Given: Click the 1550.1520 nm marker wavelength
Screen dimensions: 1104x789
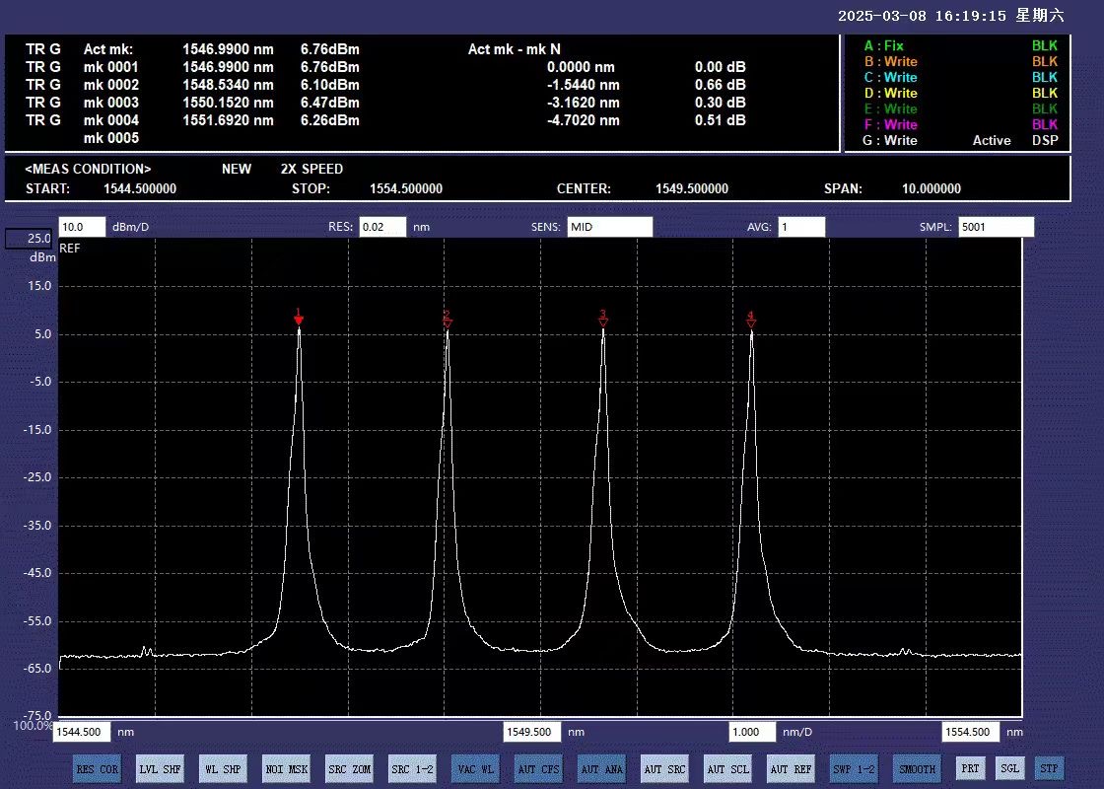Looking at the screenshot, I should (228, 103).
